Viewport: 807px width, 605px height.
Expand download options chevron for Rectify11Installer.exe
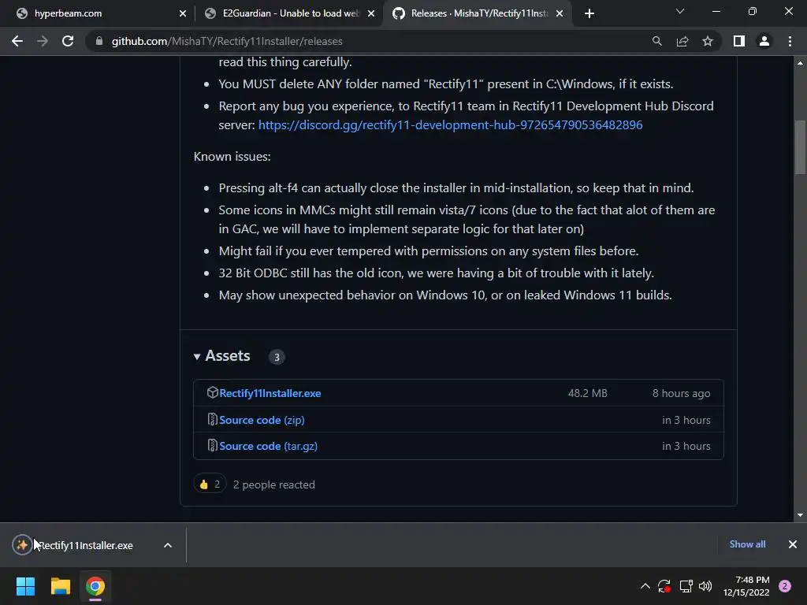tap(168, 545)
